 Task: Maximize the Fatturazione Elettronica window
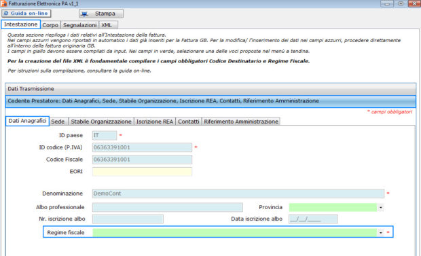click(x=401, y=3)
